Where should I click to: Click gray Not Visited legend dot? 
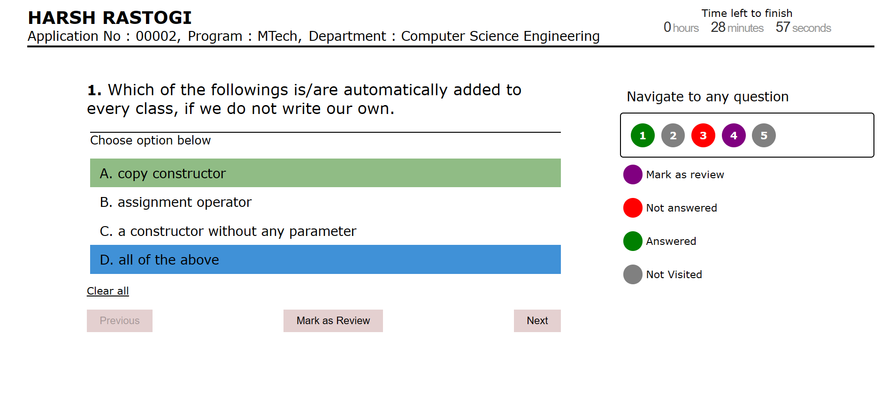633,274
